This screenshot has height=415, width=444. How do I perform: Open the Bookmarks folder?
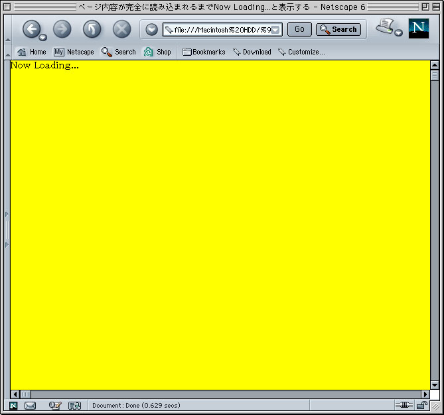coord(204,52)
